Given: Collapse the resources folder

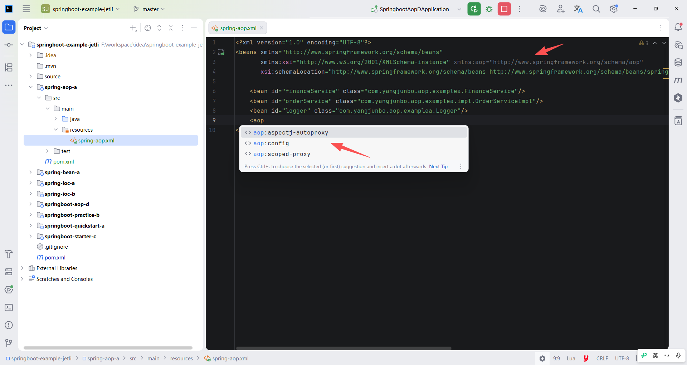Looking at the screenshot, I should tap(56, 130).
